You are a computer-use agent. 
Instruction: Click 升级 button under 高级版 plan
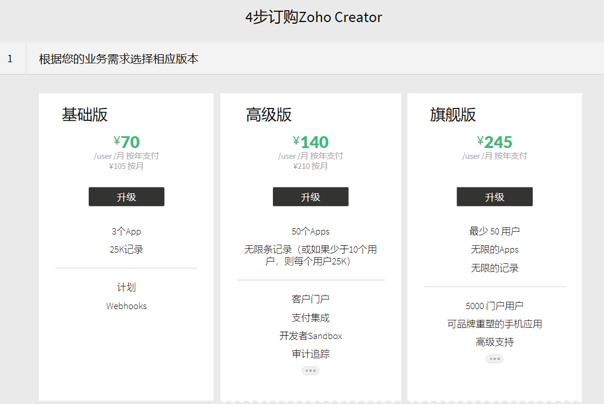pyautogui.click(x=310, y=197)
